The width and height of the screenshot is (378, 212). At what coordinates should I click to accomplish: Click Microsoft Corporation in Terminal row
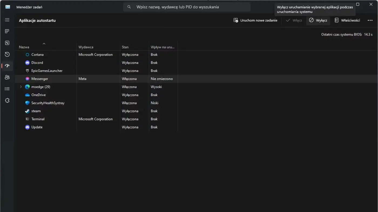96,119
